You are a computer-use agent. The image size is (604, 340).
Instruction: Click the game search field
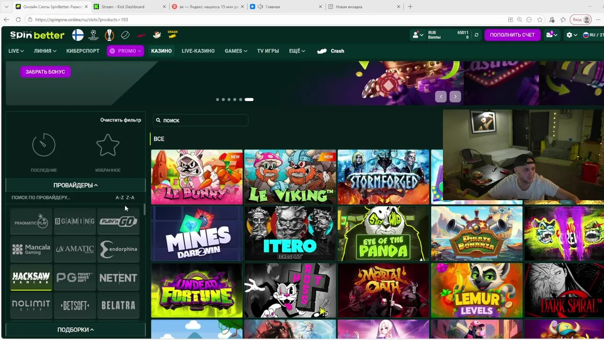(200, 120)
